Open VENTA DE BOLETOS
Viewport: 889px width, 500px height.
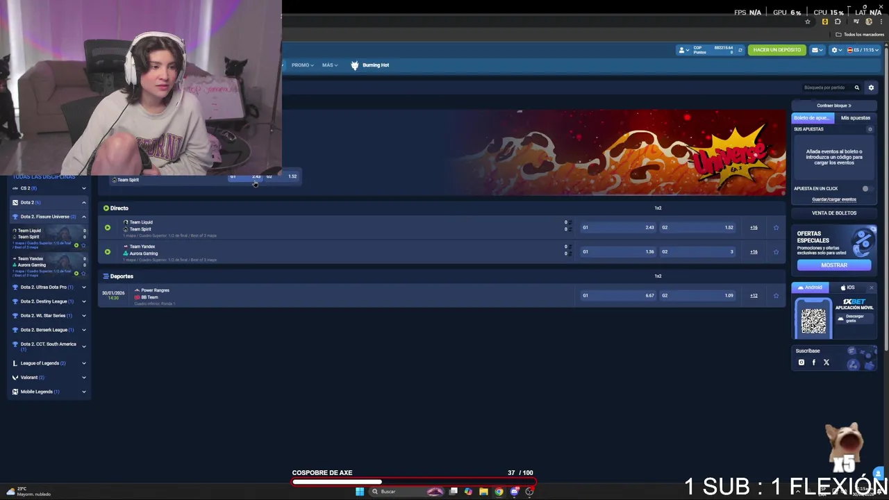[834, 213]
